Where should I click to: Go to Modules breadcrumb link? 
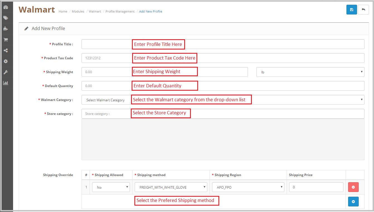click(78, 11)
